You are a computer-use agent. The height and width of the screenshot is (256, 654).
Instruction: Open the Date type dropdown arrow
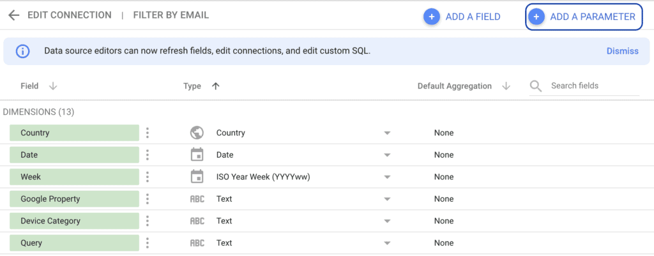click(387, 155)
